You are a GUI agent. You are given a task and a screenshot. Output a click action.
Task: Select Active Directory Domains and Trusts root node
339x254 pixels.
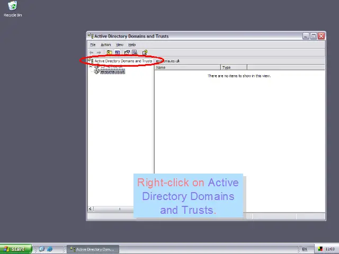(x=123, y=61)
